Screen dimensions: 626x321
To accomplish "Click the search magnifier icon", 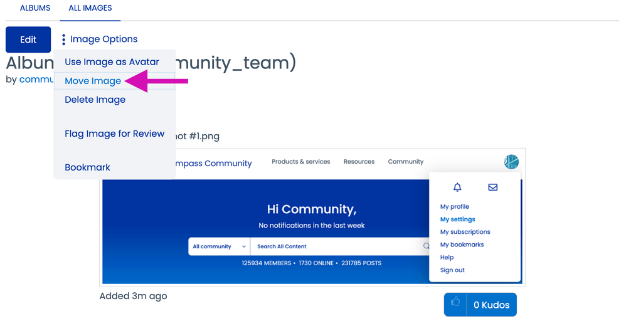I will click(x=427, y=246).
